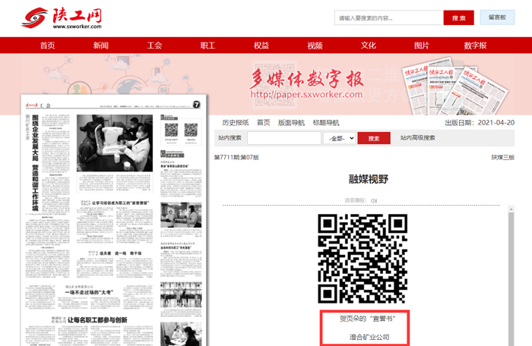Open the 数字报 menu item
532x346 pixels.
[475, 46]
